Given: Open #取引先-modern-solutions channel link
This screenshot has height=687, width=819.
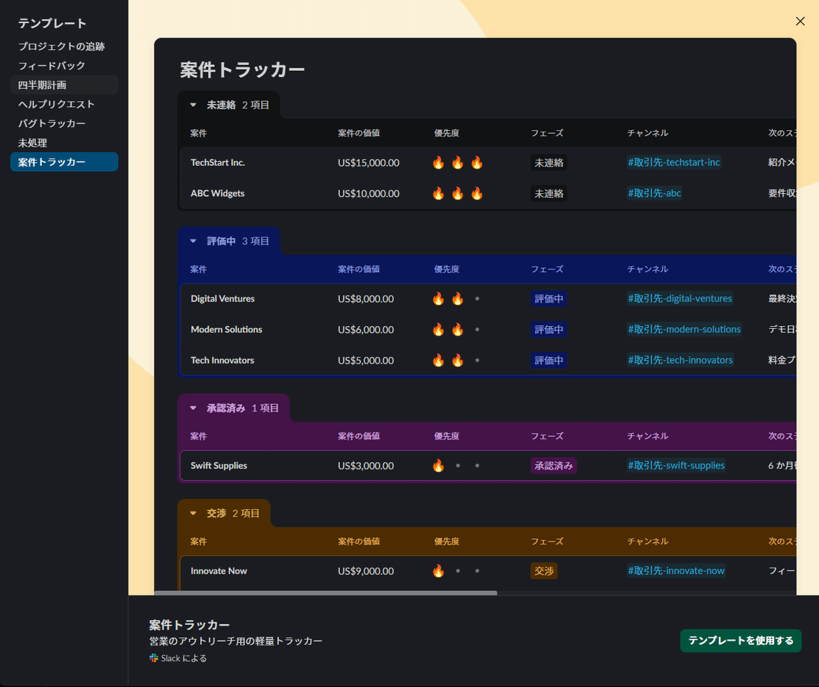Looking at the screenshot, I should pyautogui.click(x=684, y=329).
